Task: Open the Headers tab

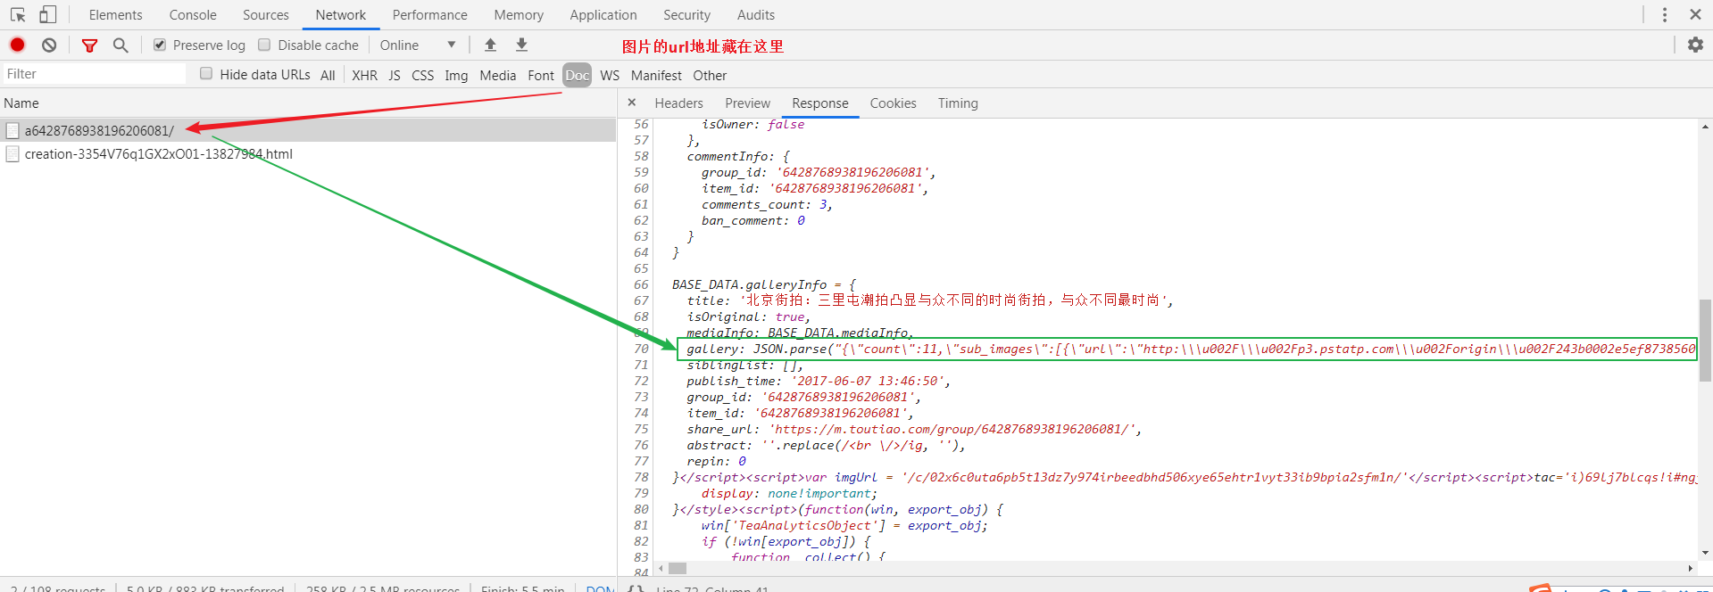Action: [678, 103]
